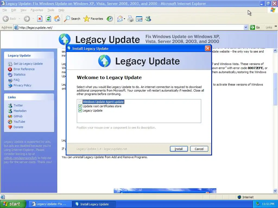Open the Favorites star toolbar button
This screenshot has height=208, width=278.
(x=93, y=19)
